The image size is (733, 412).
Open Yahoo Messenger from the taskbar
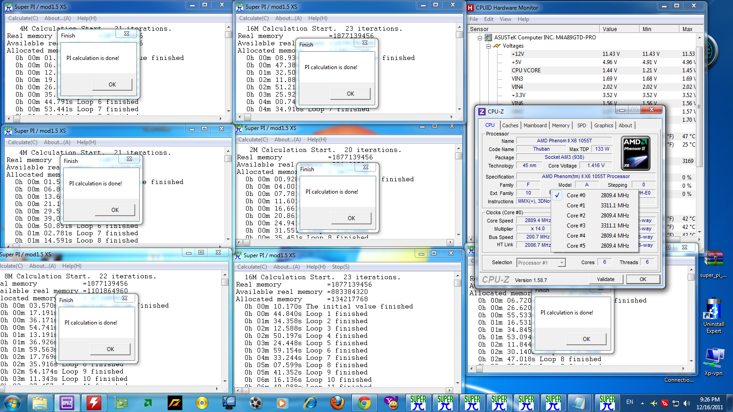[x=391, y=403]
